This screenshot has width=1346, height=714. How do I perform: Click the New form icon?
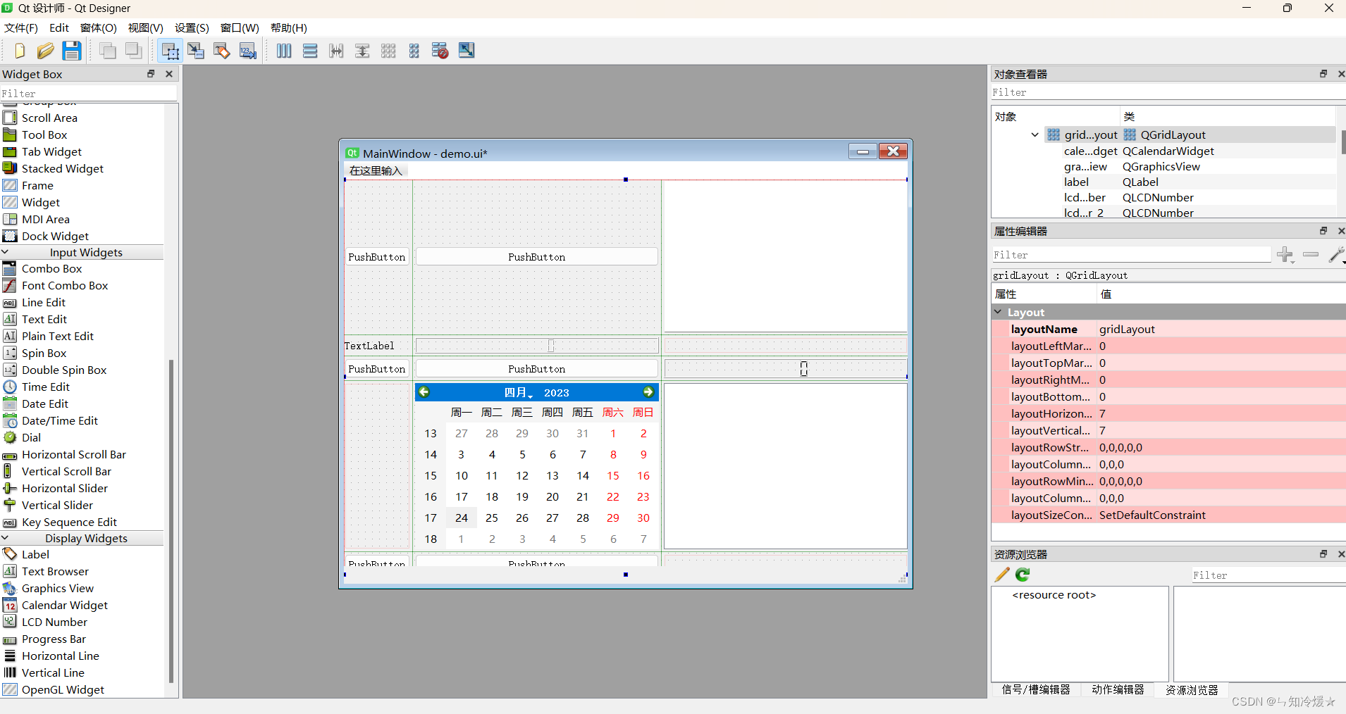click(19, 51)
